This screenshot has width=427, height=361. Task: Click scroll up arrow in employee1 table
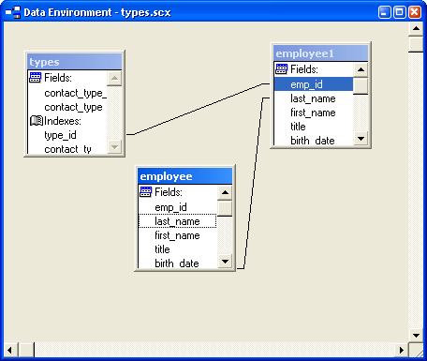(361, 69)
